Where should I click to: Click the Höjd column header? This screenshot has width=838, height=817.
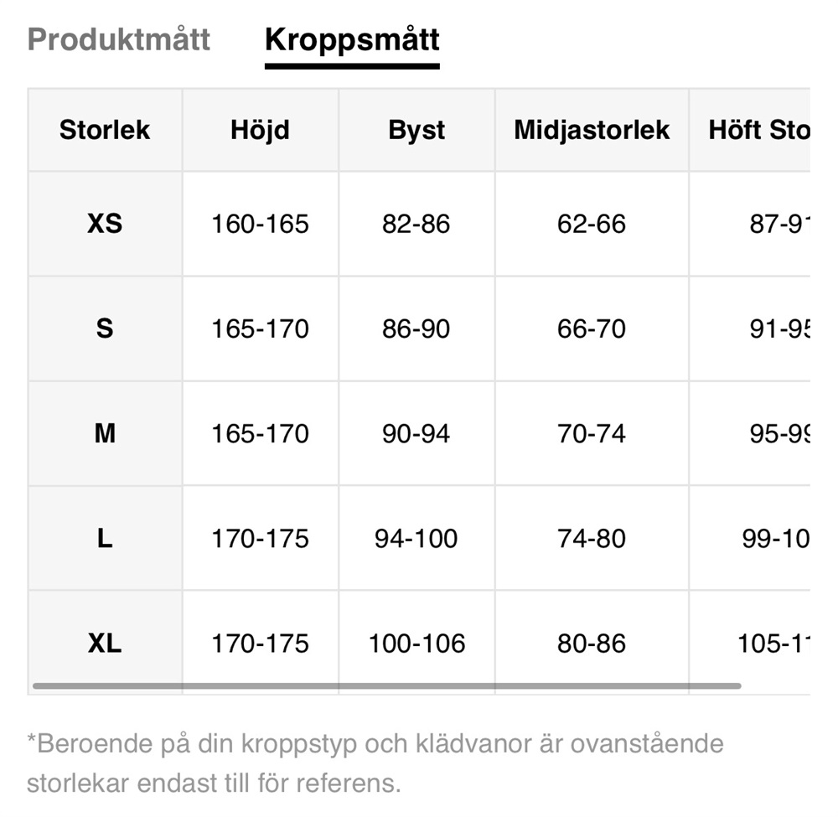pos(260,130)
